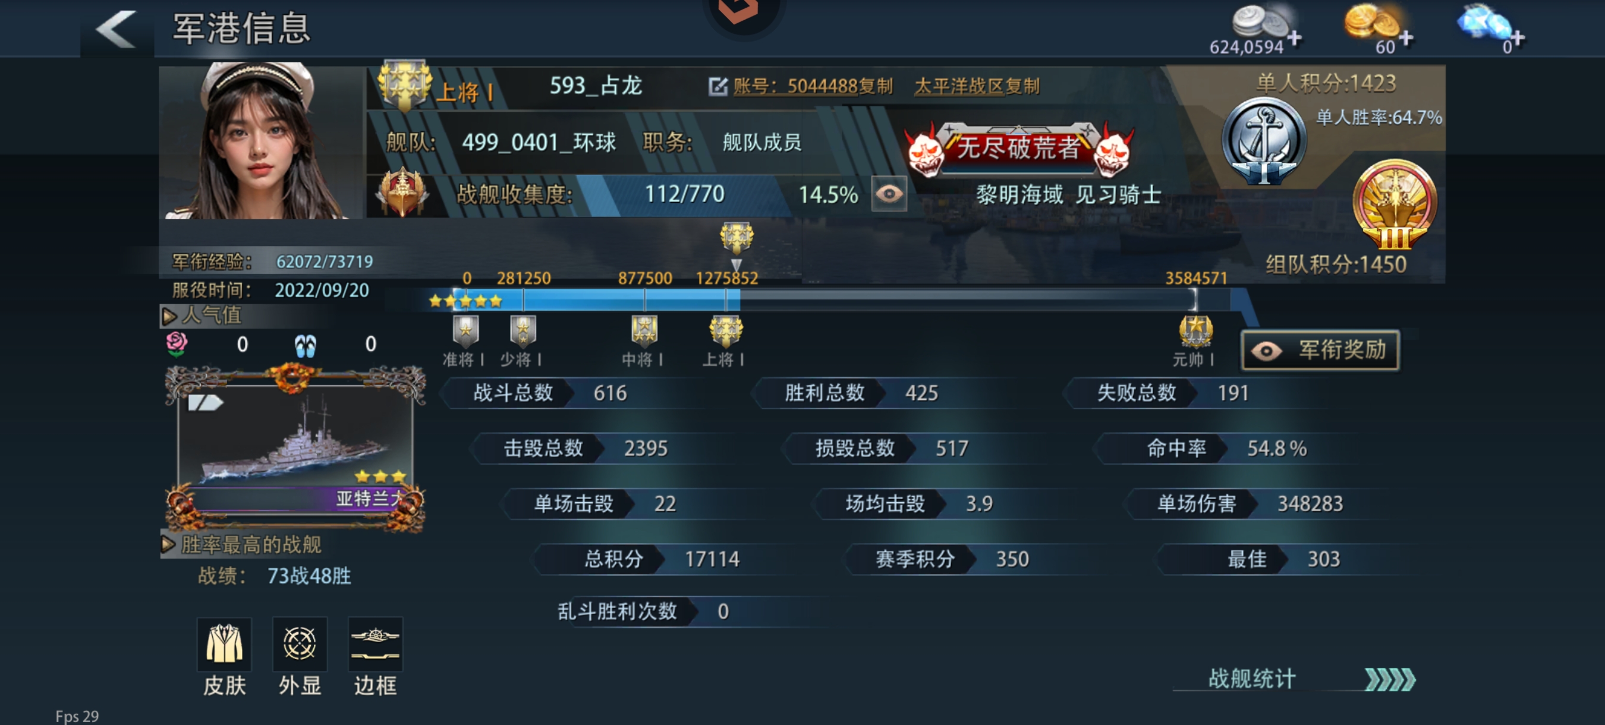
Task: Copy 太平洋战区 server link
Action: tap(977, 86)
